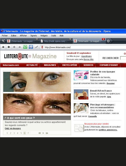The image size is (126, 166).
Task: Open the Widgets menu
Action: click(44, 36)
